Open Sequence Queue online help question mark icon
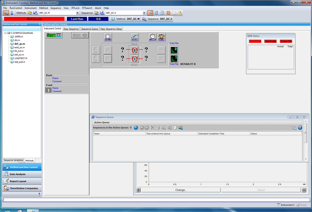The height and width of the screenshot is (212, 312). coord(300,128)
